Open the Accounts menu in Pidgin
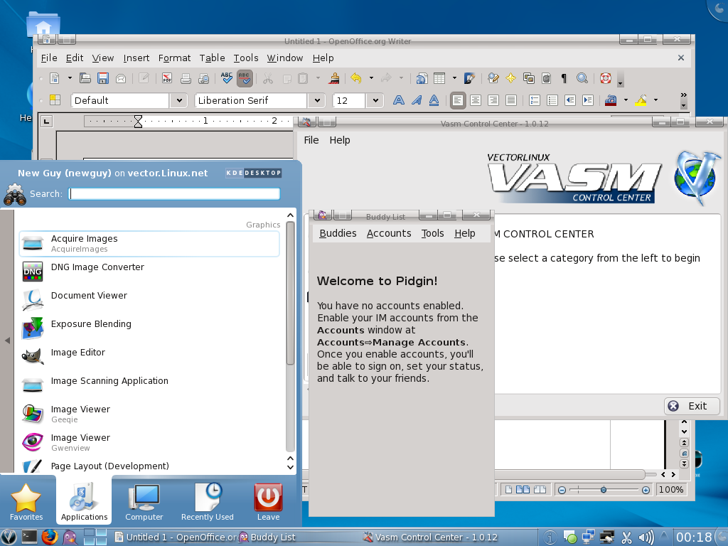This screenshot has height=546, width=728. pos(389,233)
